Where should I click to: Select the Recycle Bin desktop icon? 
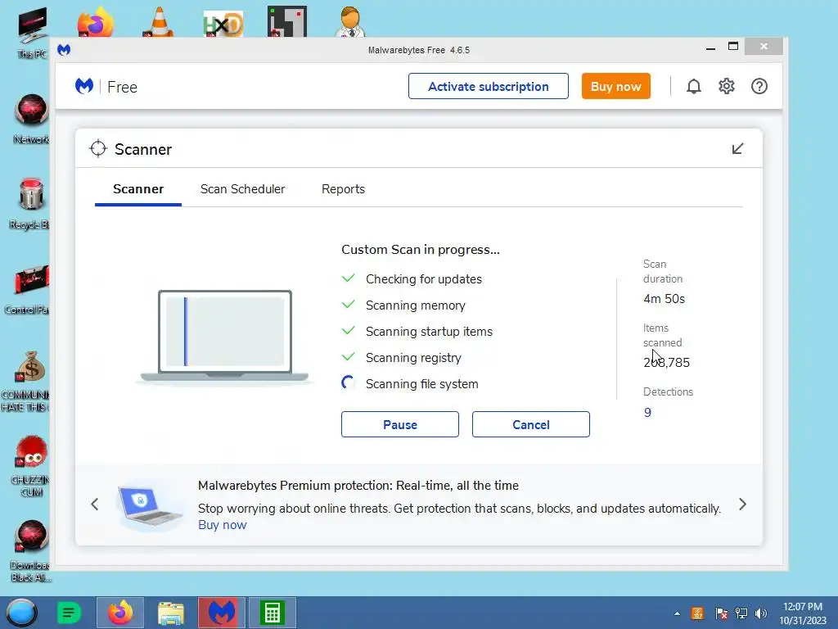30,204
